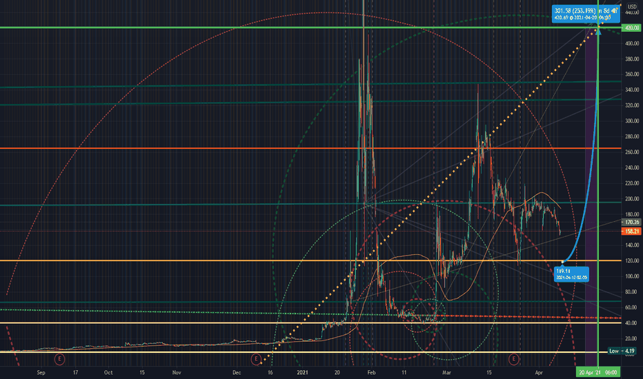Click the blue 119.1 start price tooltip
The image size is (643, 379).
coord(572,274)
